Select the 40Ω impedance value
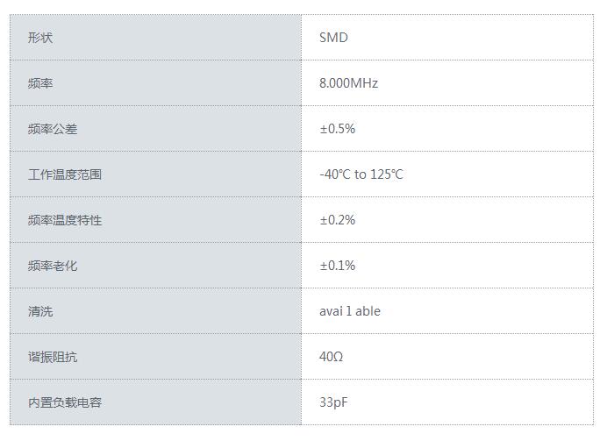Screen dimensions: 600x441 click(x=332, y=357)
